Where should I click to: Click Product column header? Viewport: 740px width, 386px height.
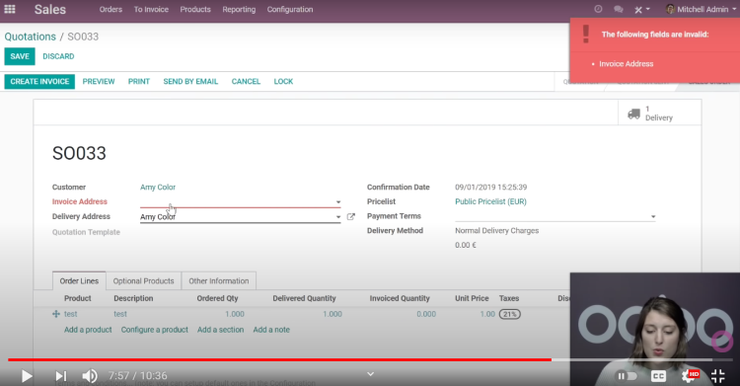[77, 298]
